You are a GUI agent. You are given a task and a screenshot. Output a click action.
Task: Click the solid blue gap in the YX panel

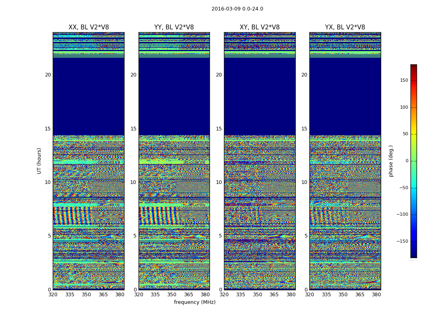(x=345, y=97)
